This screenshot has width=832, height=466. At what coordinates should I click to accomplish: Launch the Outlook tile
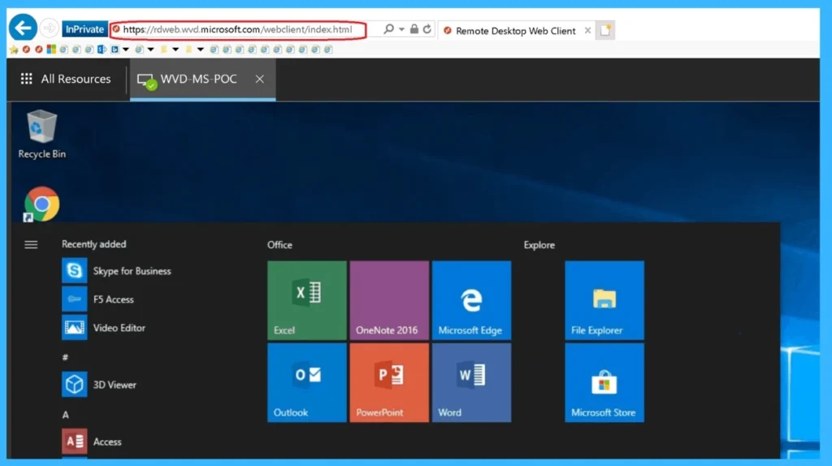point(307,382)
